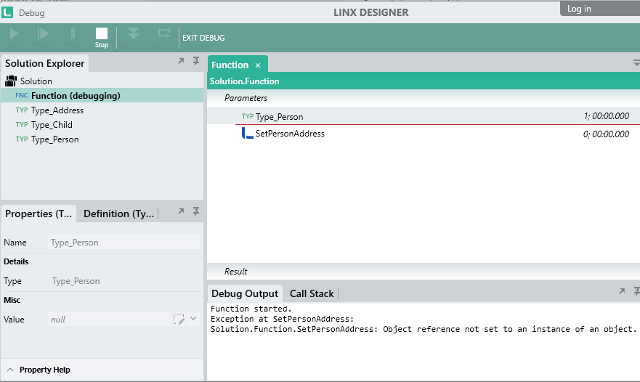The width and height of the screenshot is (640, 382).
Task: Click the Solution briefcase icon
Action: pos(11,81)
